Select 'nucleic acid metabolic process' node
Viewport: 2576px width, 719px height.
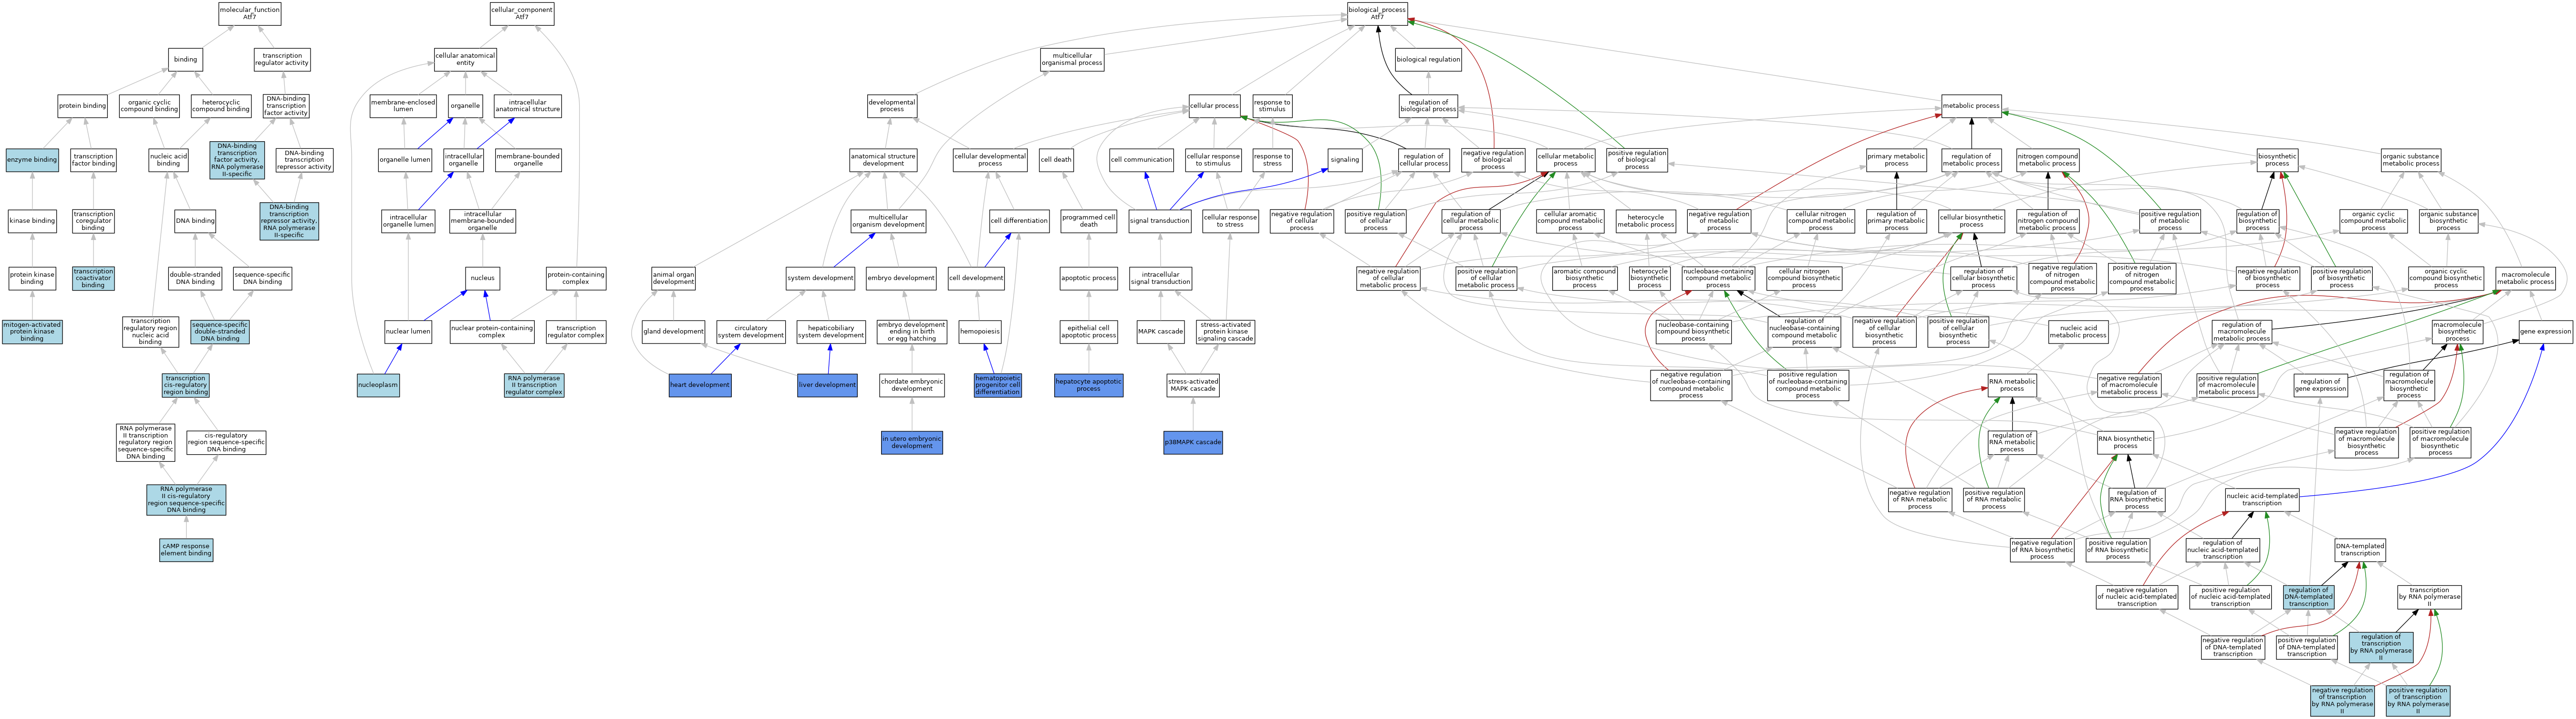click(x=2078, y=332)
